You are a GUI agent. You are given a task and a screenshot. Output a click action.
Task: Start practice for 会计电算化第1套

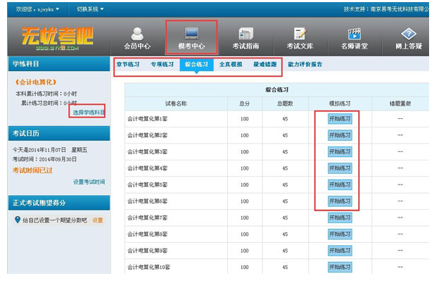pyautogui.click(x=340, y=118)
